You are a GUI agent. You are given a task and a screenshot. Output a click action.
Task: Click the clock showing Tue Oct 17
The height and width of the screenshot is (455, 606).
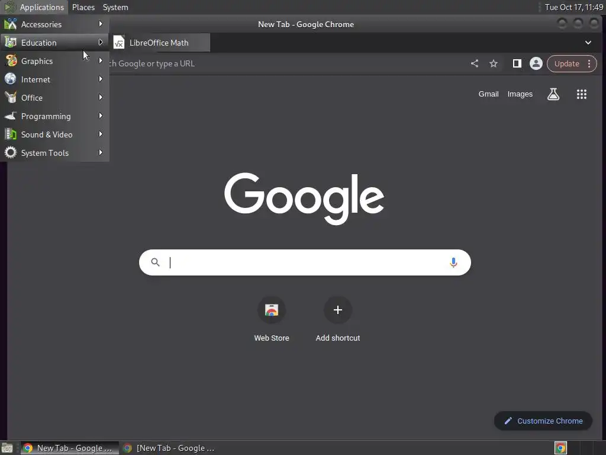point(573,7)
